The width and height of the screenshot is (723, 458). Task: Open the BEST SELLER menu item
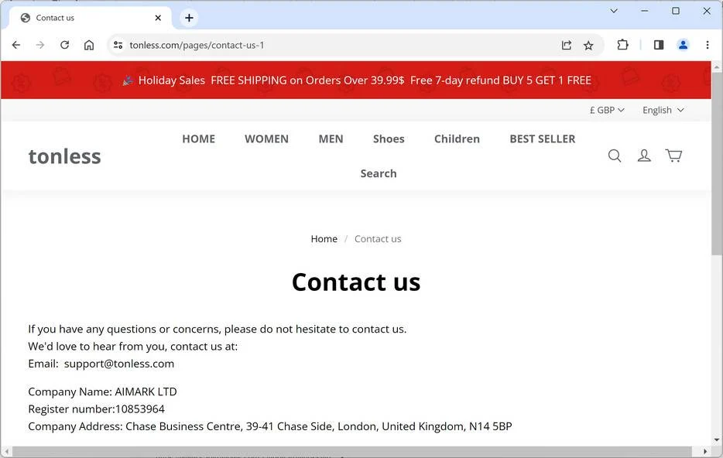point(542,138)
